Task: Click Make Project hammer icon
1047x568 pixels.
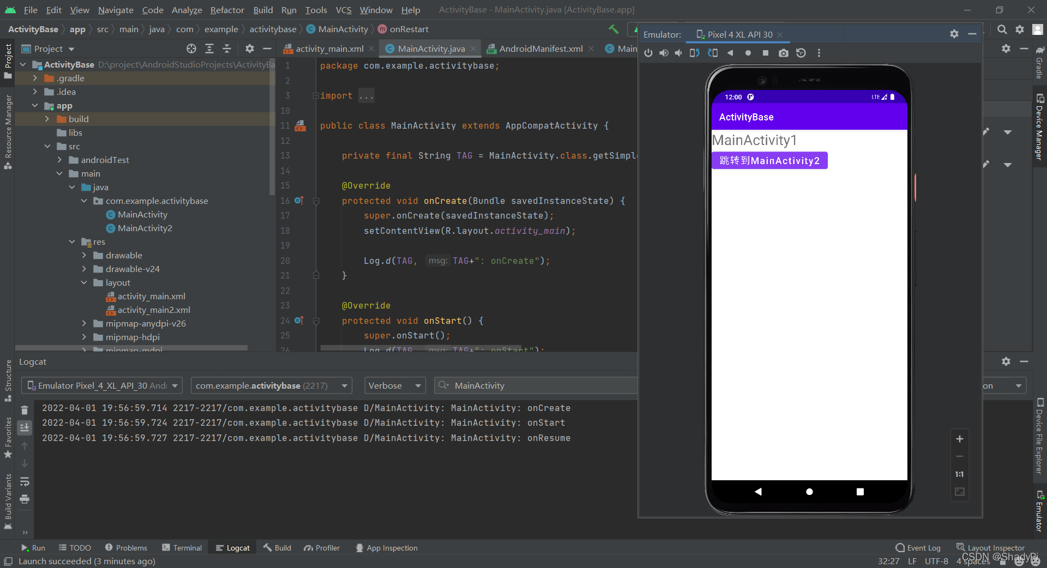Action: [613, 29]
